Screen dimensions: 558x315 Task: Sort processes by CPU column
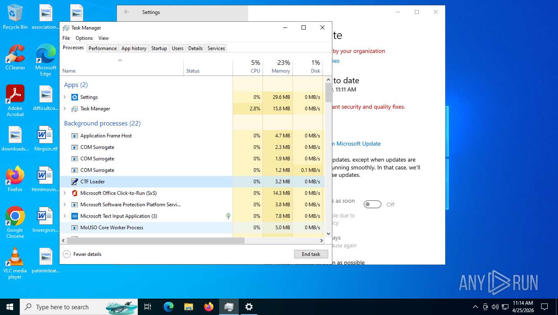point(248,67)
